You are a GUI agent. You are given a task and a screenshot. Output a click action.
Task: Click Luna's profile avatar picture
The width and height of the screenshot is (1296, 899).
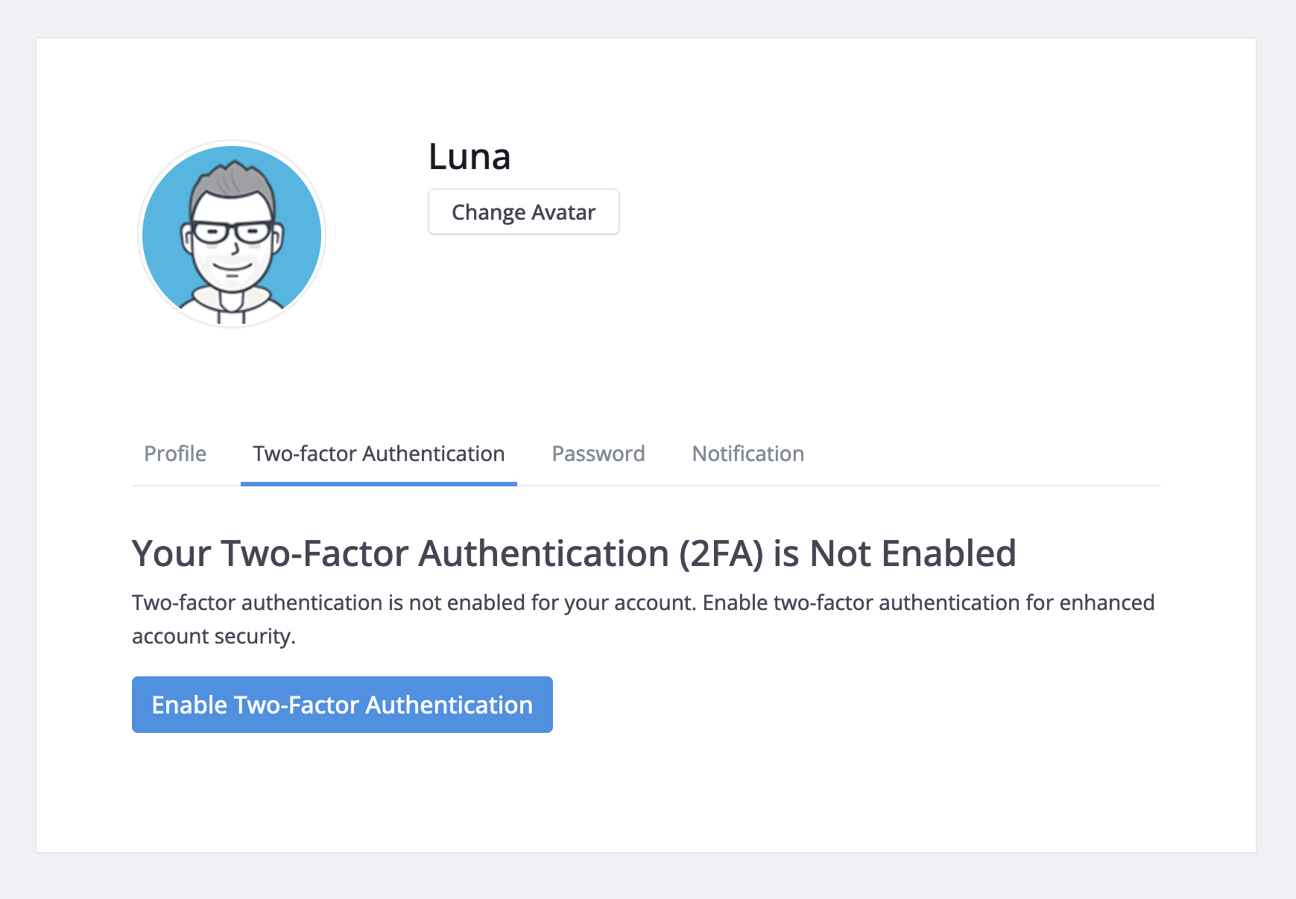click(232, 234)
